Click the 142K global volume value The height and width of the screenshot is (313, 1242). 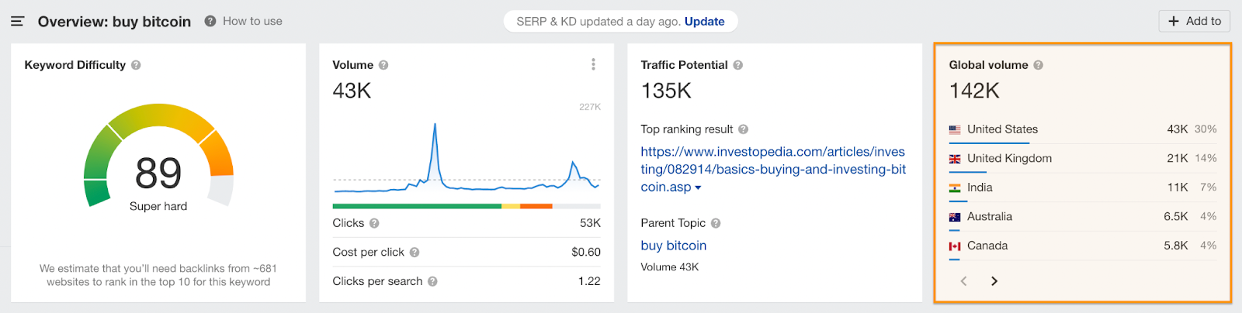974,91
